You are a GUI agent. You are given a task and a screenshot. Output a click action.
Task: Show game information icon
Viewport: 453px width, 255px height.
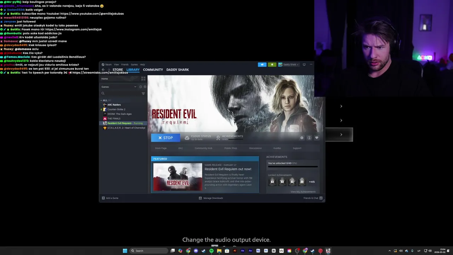click(x=309, y=138)
